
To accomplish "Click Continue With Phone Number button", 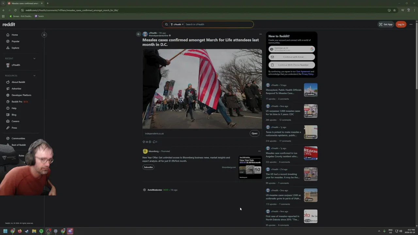I will point(292,65).
